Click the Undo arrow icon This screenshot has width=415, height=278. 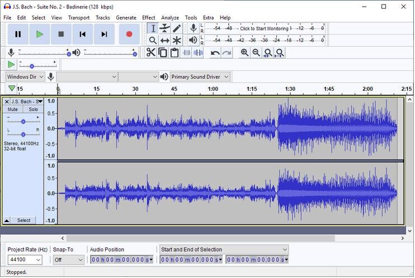215,53
